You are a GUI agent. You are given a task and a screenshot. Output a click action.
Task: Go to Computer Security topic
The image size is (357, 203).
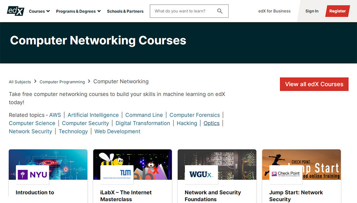coord(85,123)
